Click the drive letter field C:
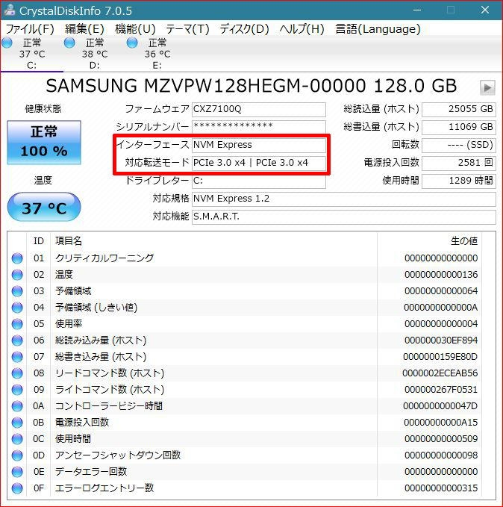Viewport: 503px width, 507px height. coord(259,181)
